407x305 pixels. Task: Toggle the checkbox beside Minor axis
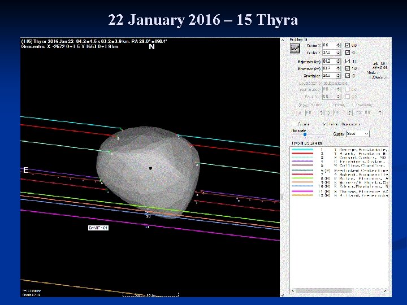tap(348, 68)
